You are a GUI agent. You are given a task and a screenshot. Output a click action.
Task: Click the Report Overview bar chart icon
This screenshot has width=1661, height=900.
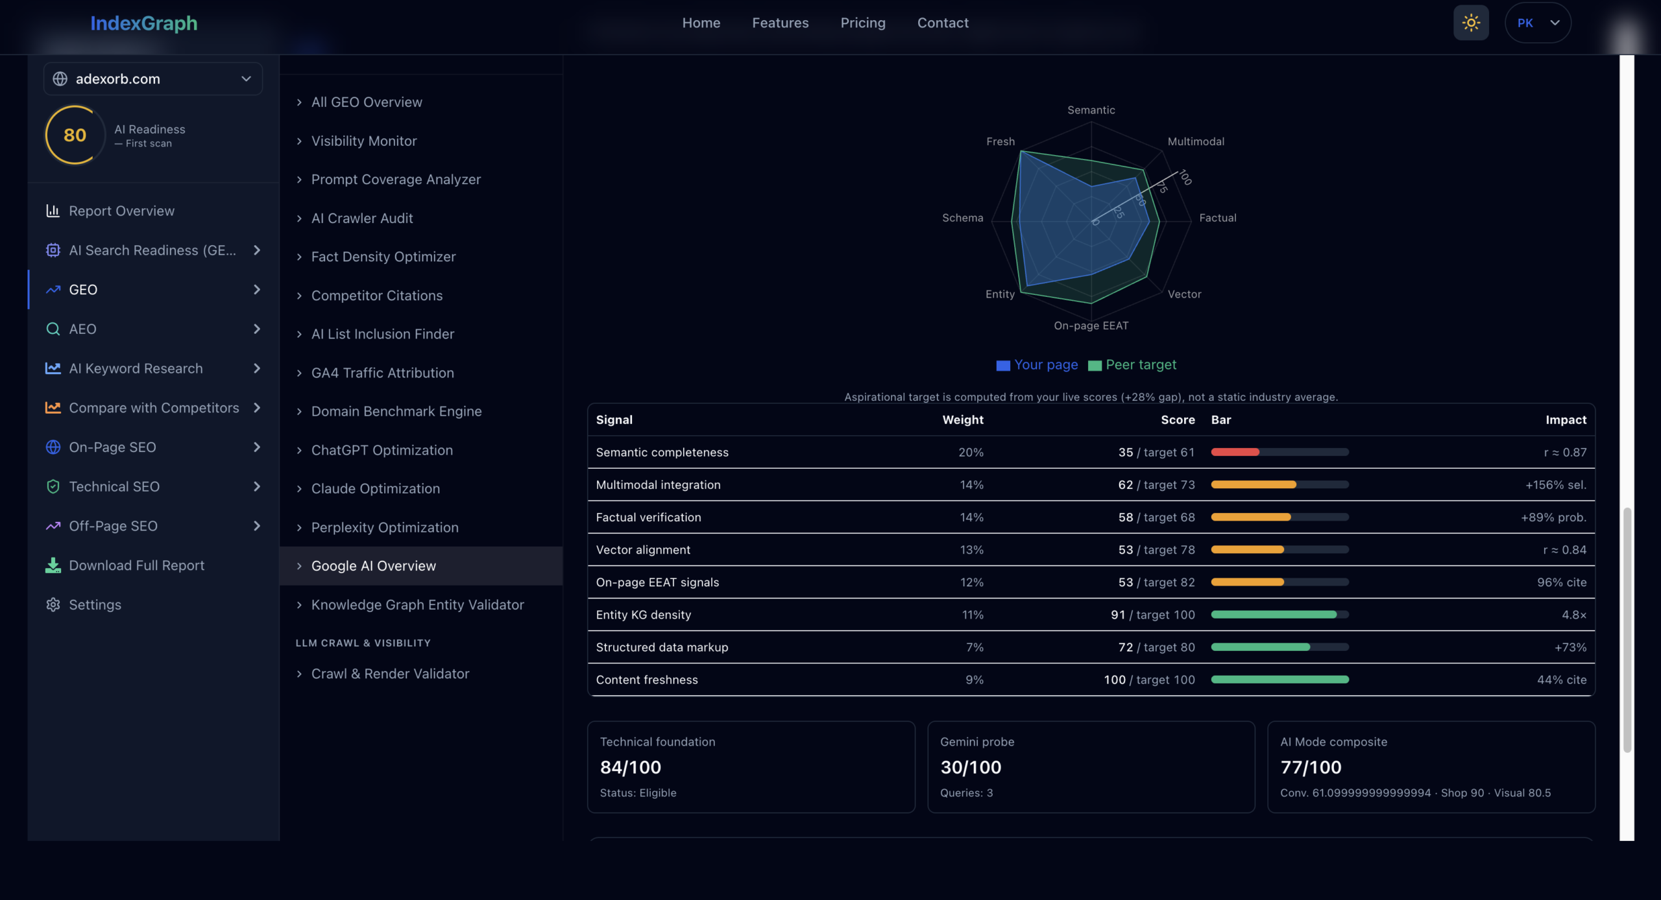(x=53, y=211)
